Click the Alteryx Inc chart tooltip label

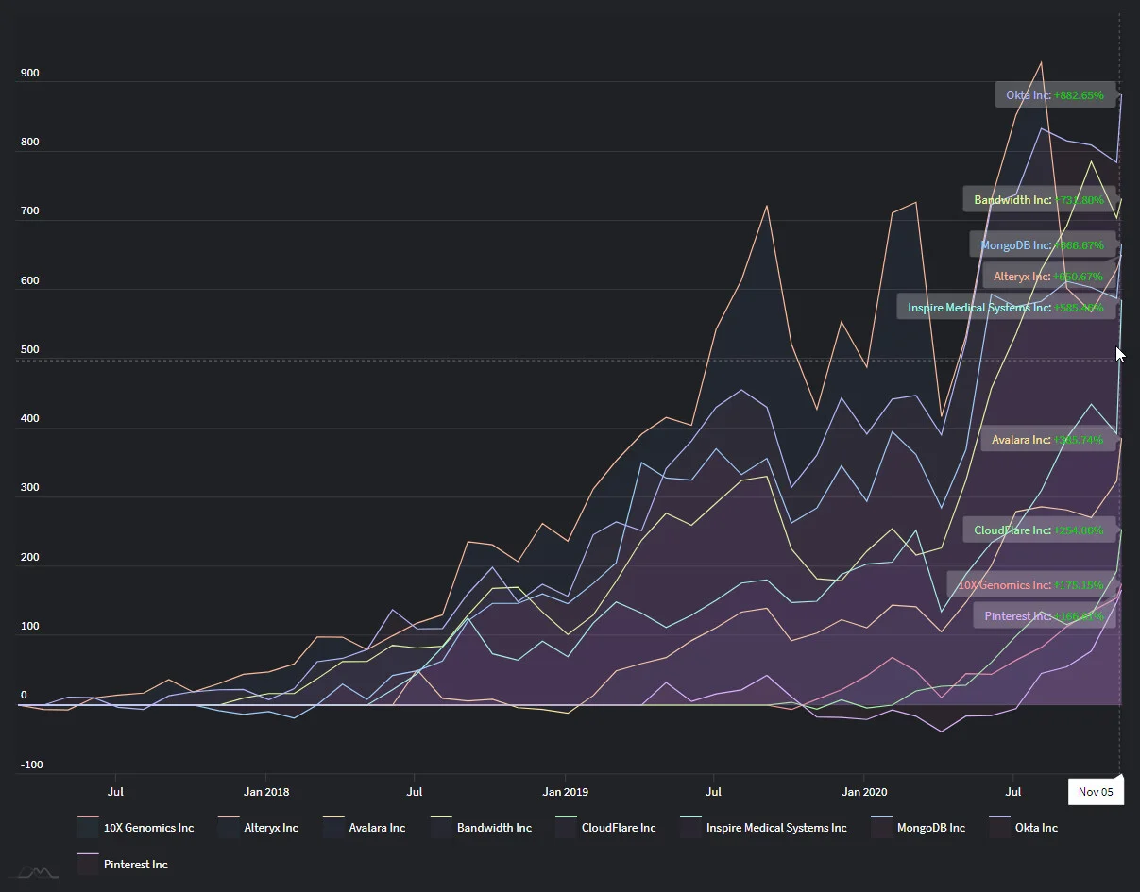point(1048,277)
